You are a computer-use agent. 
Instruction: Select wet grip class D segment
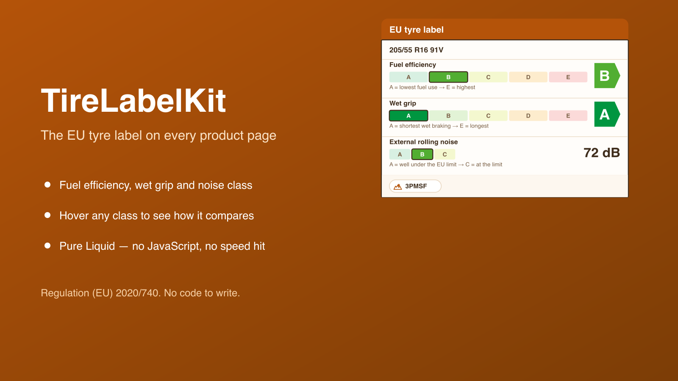click(528, 116)
